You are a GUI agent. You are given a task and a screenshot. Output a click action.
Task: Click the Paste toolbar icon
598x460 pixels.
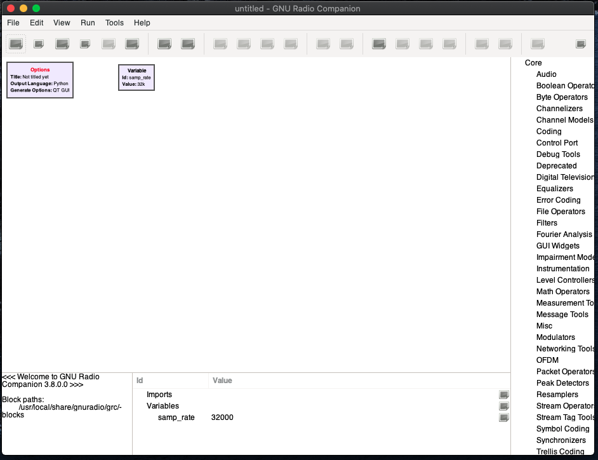(267, 43)
